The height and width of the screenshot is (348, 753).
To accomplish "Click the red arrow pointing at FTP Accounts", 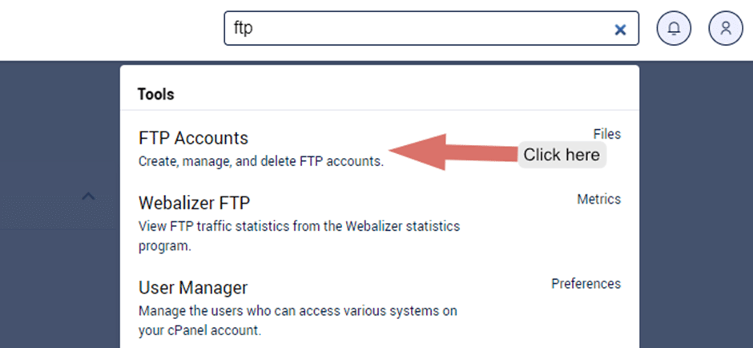I will click(x=453, y=152).
